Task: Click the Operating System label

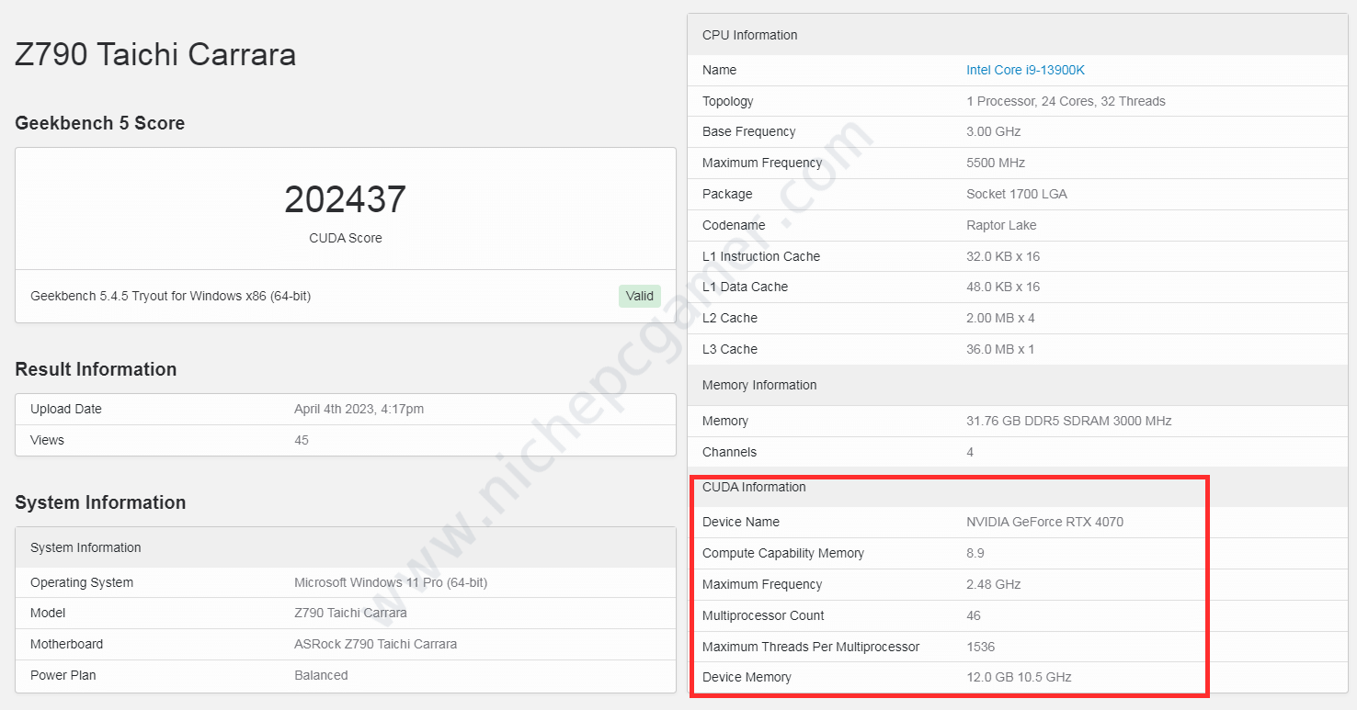Action: 82,582
